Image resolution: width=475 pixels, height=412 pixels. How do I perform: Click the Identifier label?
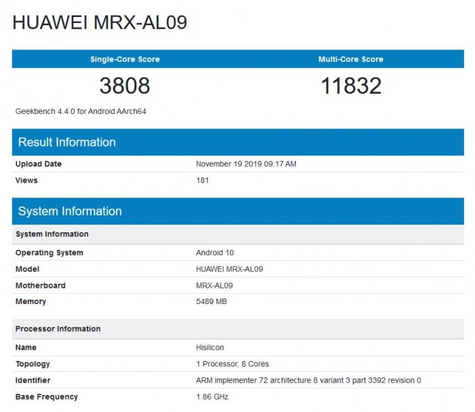click(x=33, y=380)
